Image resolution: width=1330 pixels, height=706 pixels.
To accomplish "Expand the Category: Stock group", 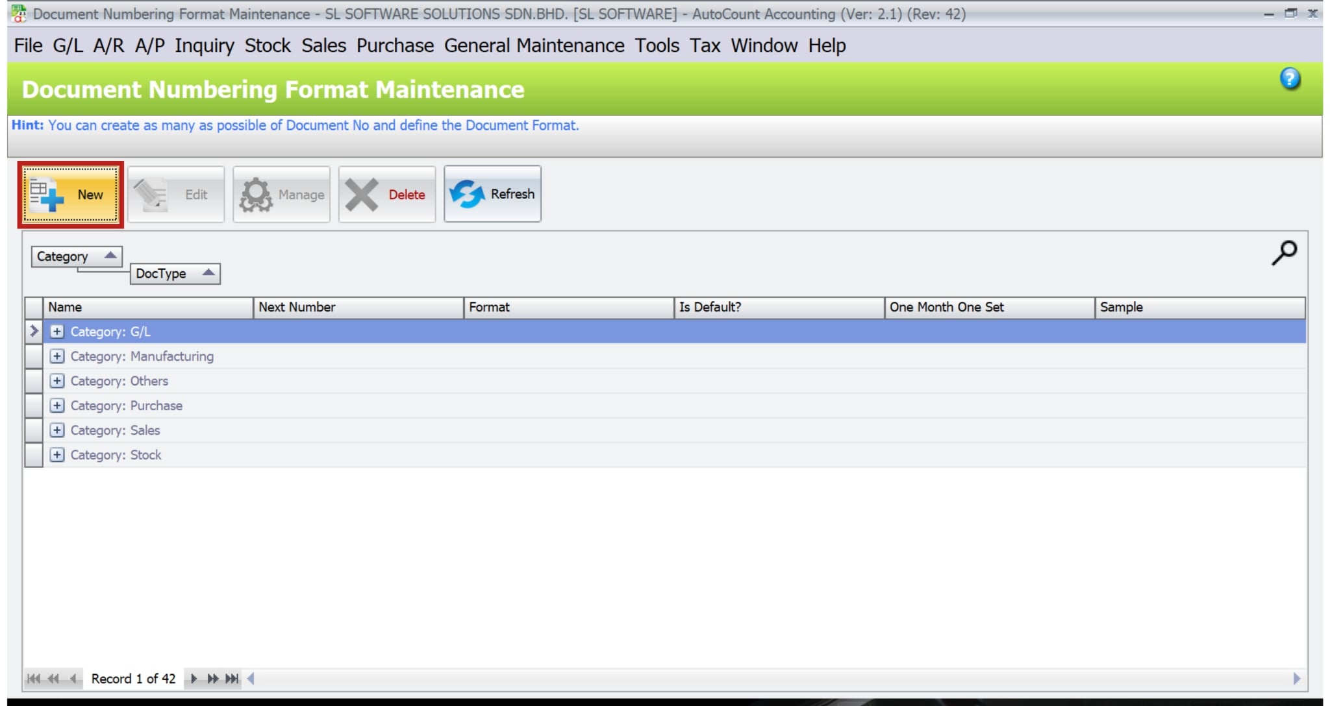I will [57, 455].
